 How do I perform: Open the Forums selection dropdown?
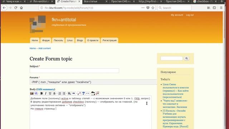point(93,82)
